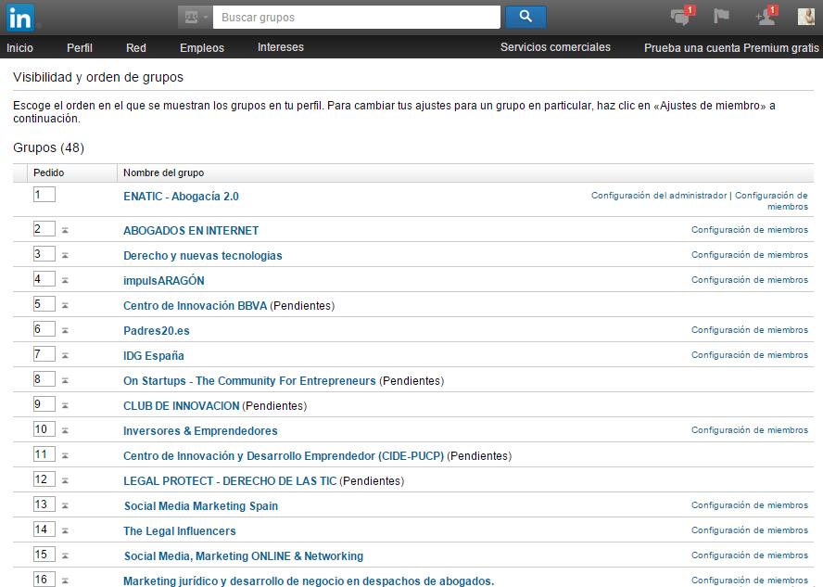The image size is (823, 587).
Task: Open the search category dropdown
Action: [195, 17]
